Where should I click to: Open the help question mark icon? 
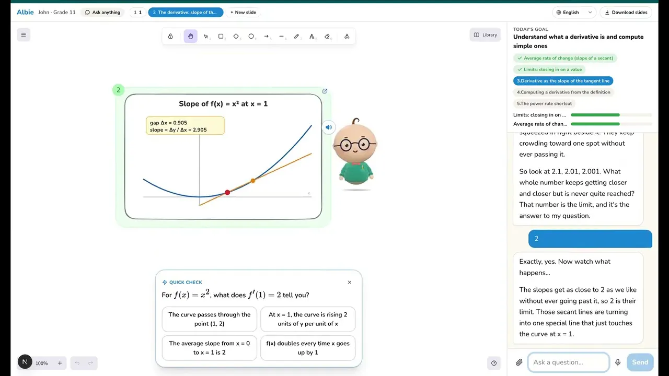494,363
